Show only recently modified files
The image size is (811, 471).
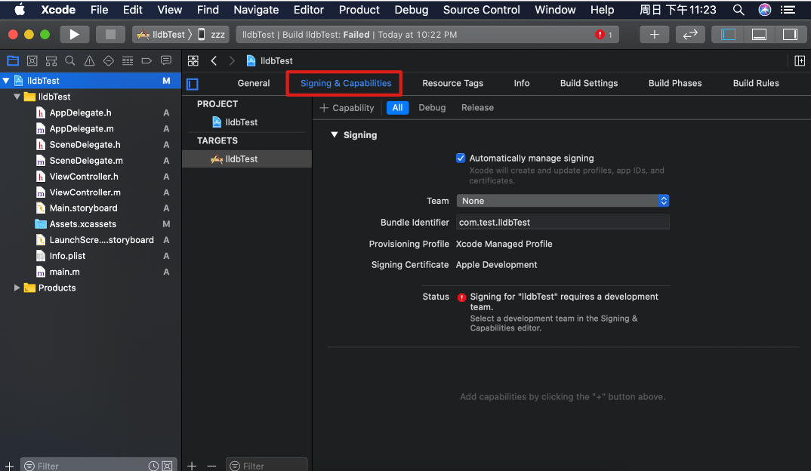[153, 466]
